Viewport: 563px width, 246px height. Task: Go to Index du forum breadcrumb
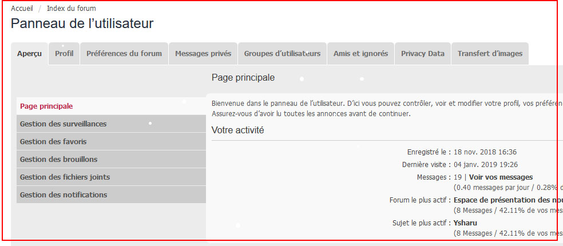(72, 9)
